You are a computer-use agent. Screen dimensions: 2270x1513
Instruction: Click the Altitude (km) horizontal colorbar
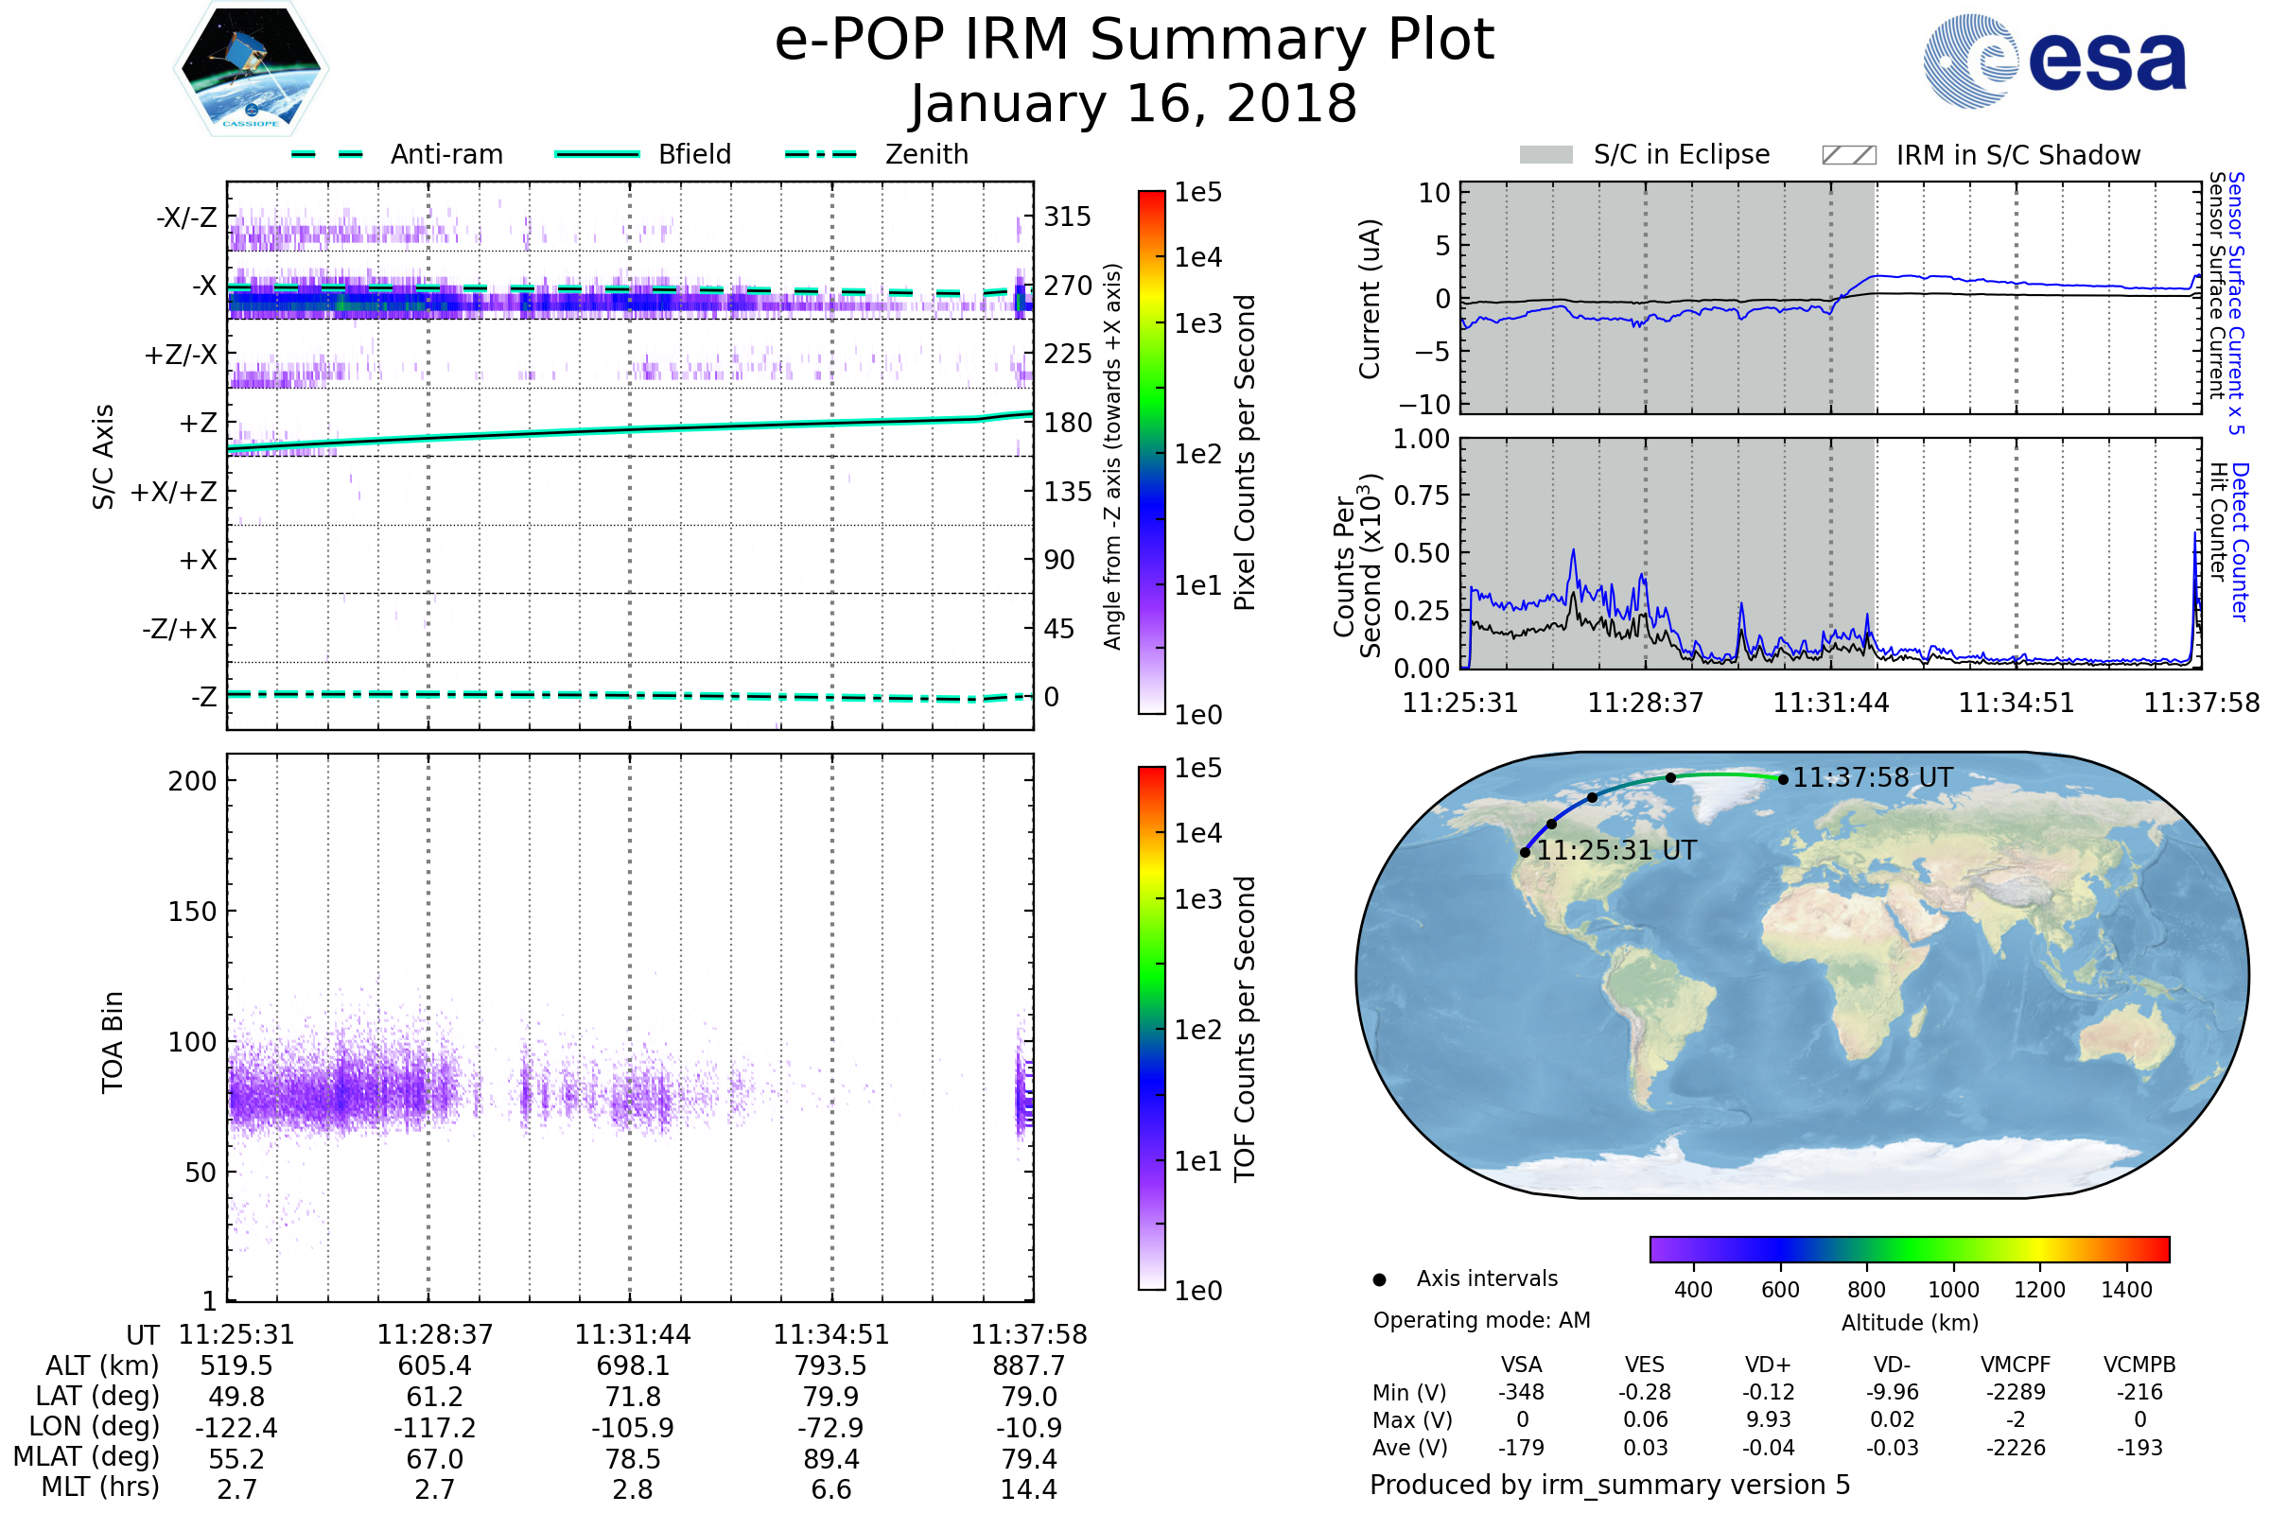1909,1249
